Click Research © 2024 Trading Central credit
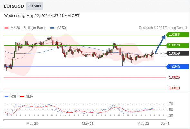Screen dimensions: 190x129 (x=163, y=28)
